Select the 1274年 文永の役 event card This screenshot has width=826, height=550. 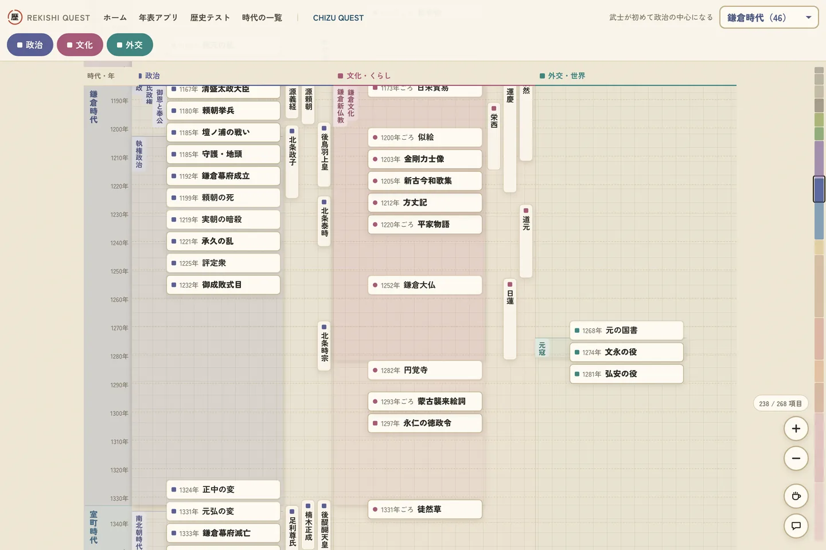coord(626,352)
